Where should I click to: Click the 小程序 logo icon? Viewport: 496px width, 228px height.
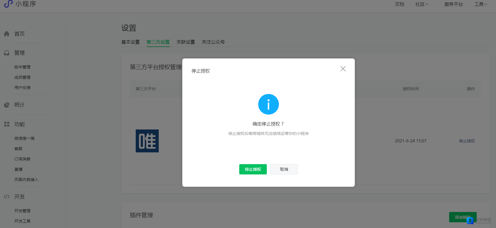pos(8,4)
